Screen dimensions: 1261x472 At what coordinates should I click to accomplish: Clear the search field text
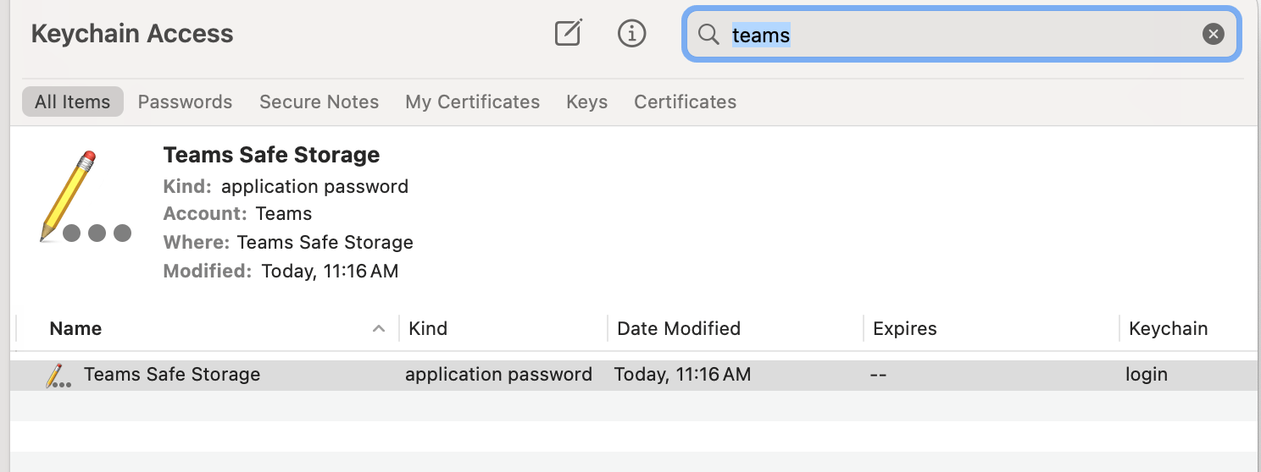pyautogui.click(x=1213, y=34)
